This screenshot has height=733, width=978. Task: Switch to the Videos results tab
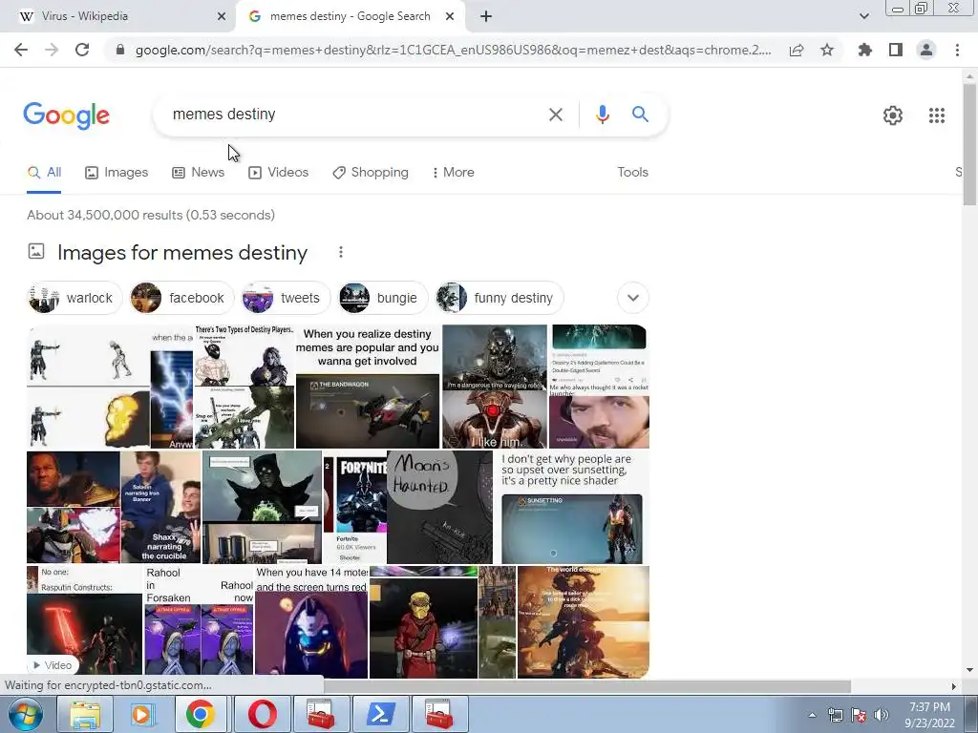tap(278, 173)
